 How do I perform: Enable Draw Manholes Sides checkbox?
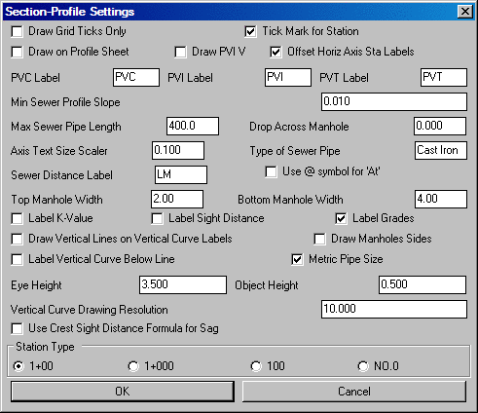click(x=319, y=240)
